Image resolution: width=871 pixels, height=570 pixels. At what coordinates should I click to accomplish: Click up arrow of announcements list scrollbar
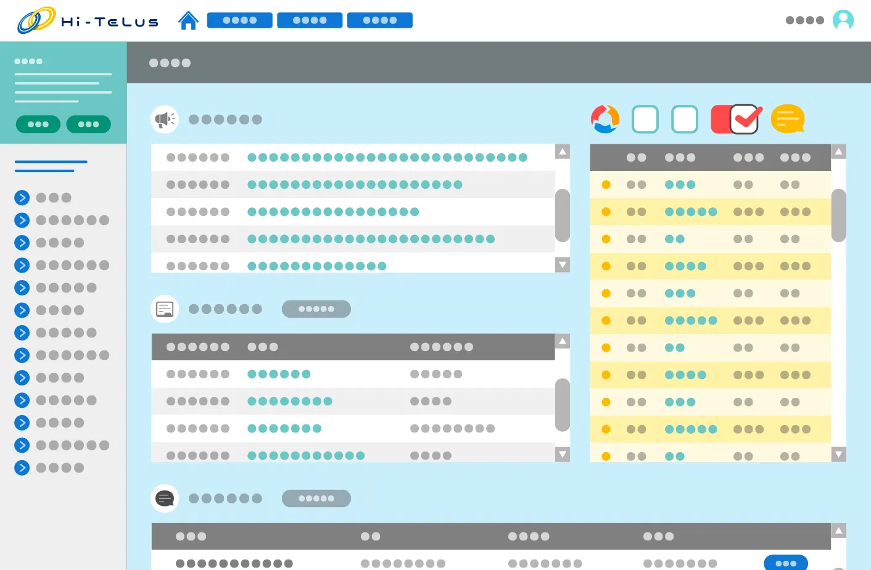tap(563, 151)
